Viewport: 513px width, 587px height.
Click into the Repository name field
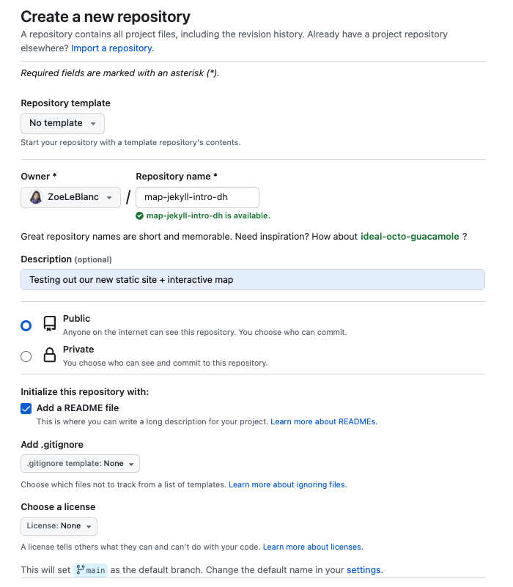[x=197, y=197]
